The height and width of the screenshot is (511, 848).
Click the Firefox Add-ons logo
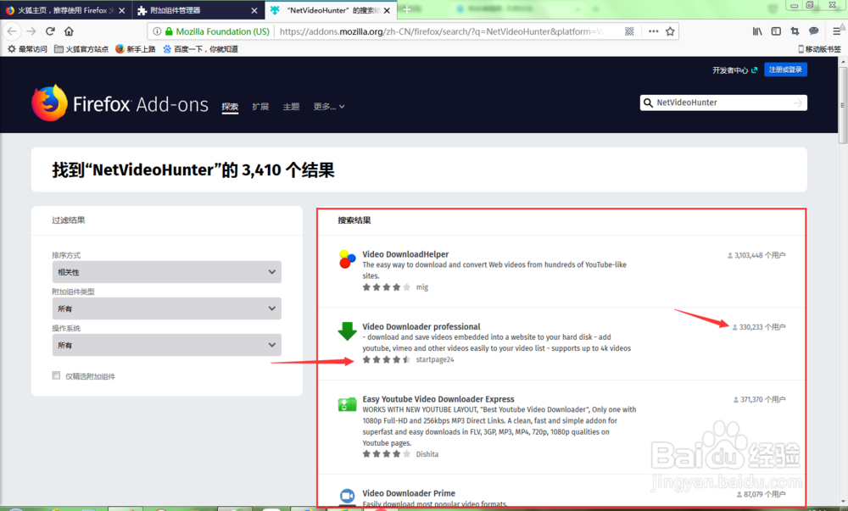click(x=120, y=103)
